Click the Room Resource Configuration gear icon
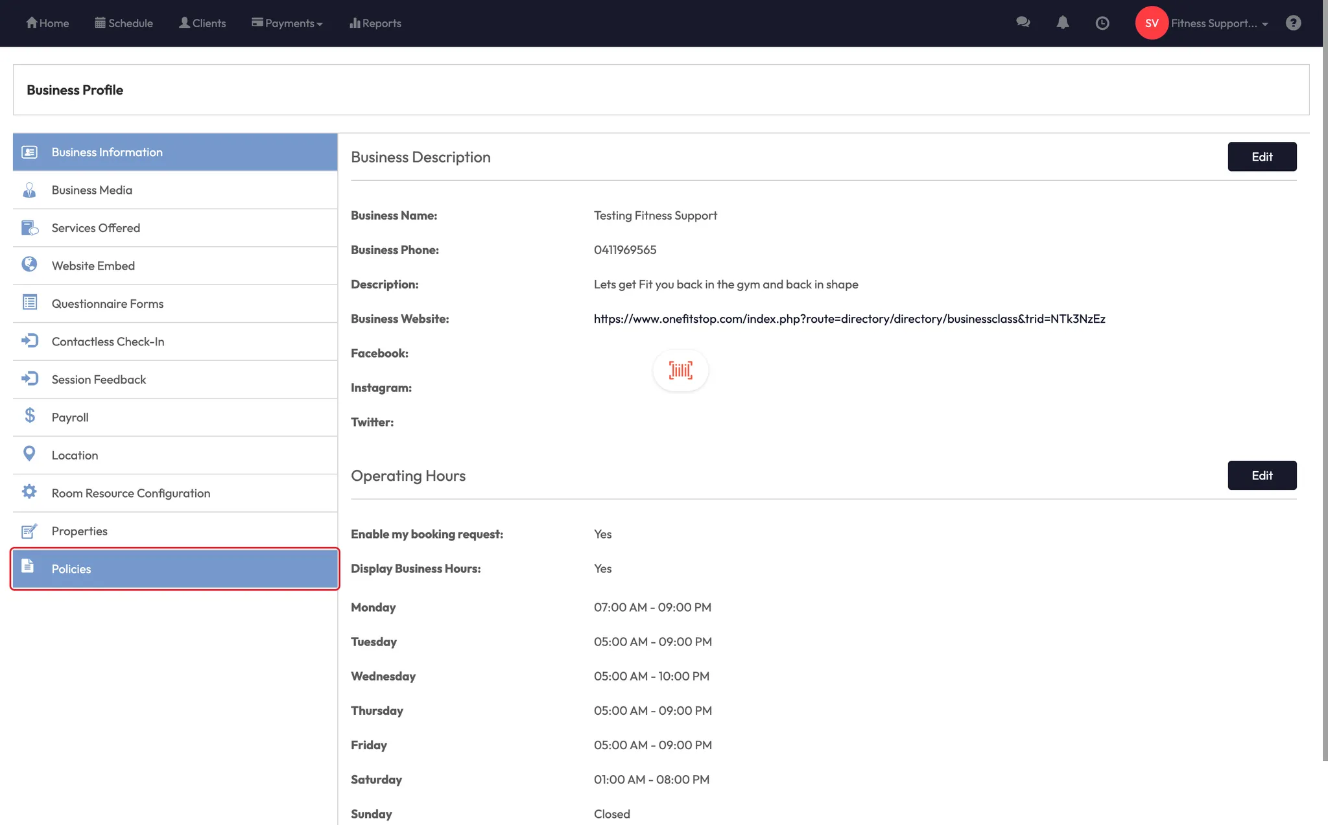This screenshot has height=825, width=1328. click(29, 492)
